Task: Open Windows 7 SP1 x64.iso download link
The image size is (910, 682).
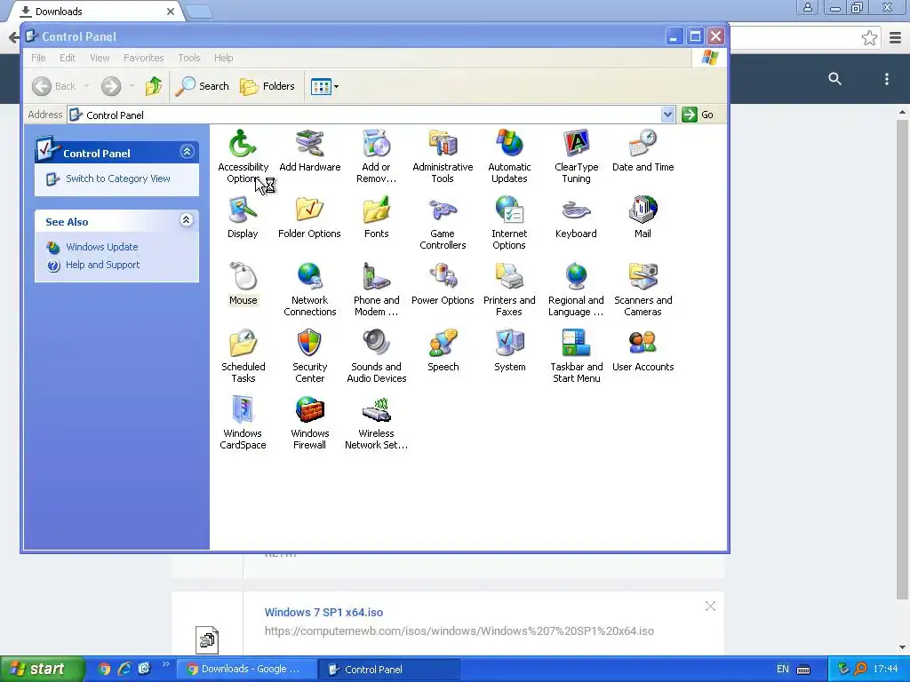Action: [x=323, y=613]
